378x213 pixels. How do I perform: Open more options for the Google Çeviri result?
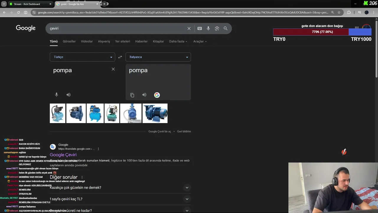(x=98, y=149)
